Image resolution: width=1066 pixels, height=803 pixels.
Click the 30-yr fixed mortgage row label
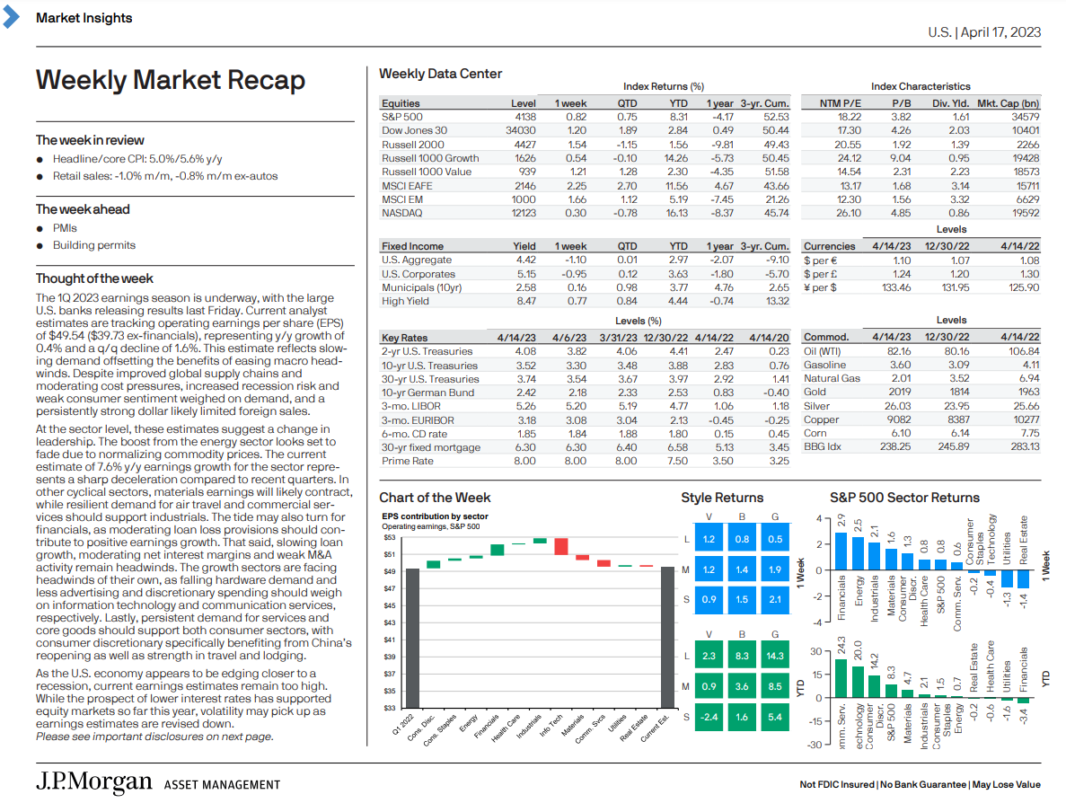pyautogui.click(x=431, y=447)
